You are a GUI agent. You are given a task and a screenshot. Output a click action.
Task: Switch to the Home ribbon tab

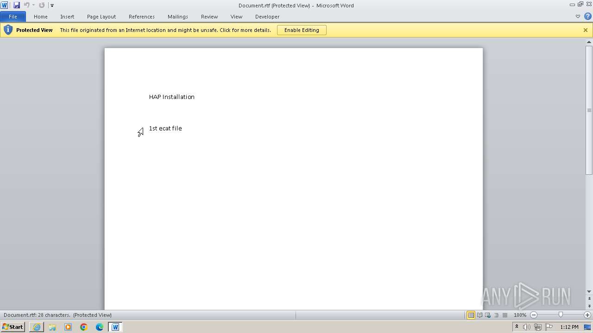pyautogui.click(x=41, y=17)
